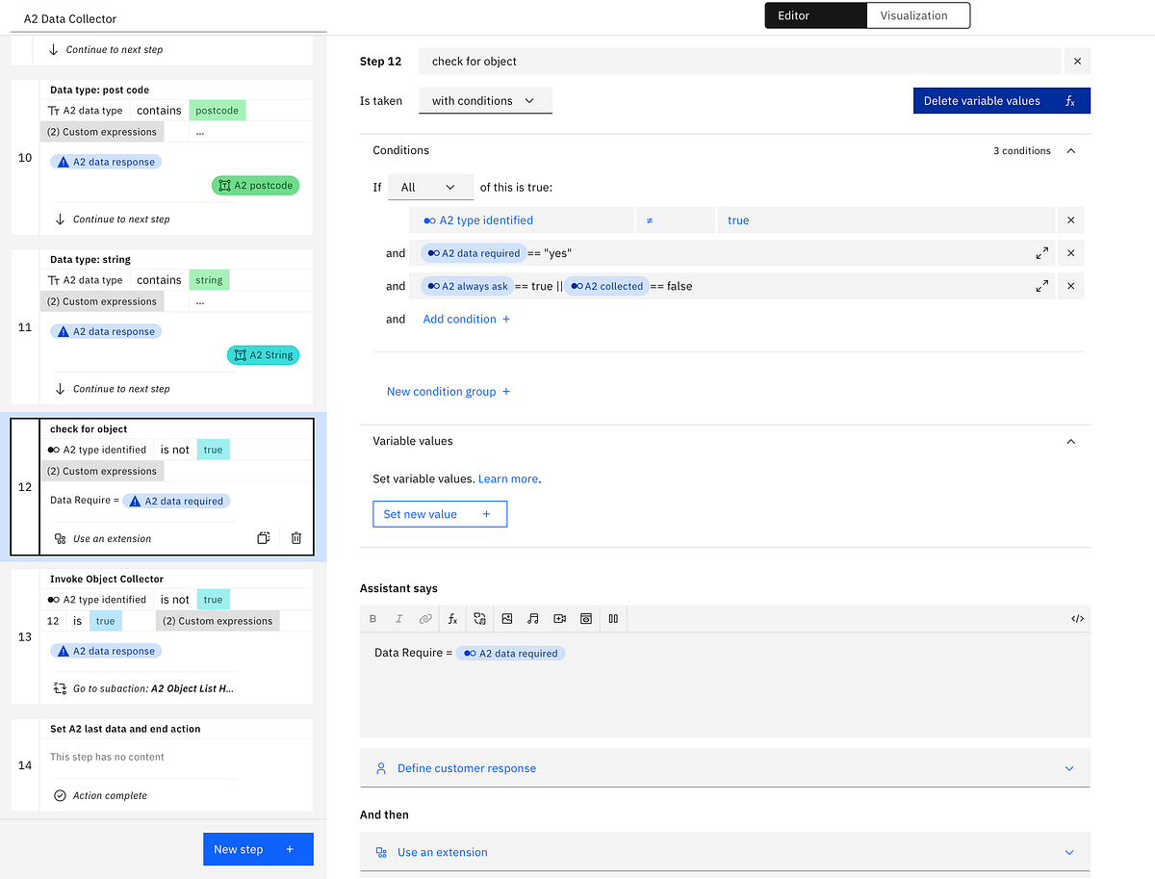Screen dimensions: 1155x879
Task: Click A2 data required chip in Assistant says
Action: [511, 653]
